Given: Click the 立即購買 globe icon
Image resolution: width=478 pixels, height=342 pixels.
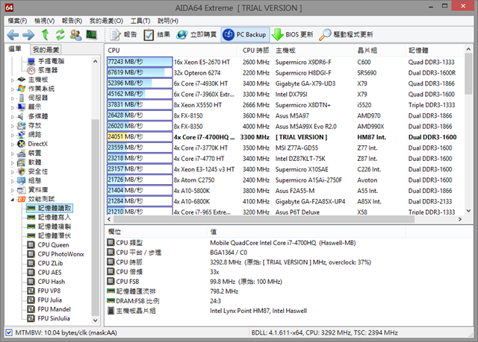Looking at the screenshot, I should (x=182, y=35).
